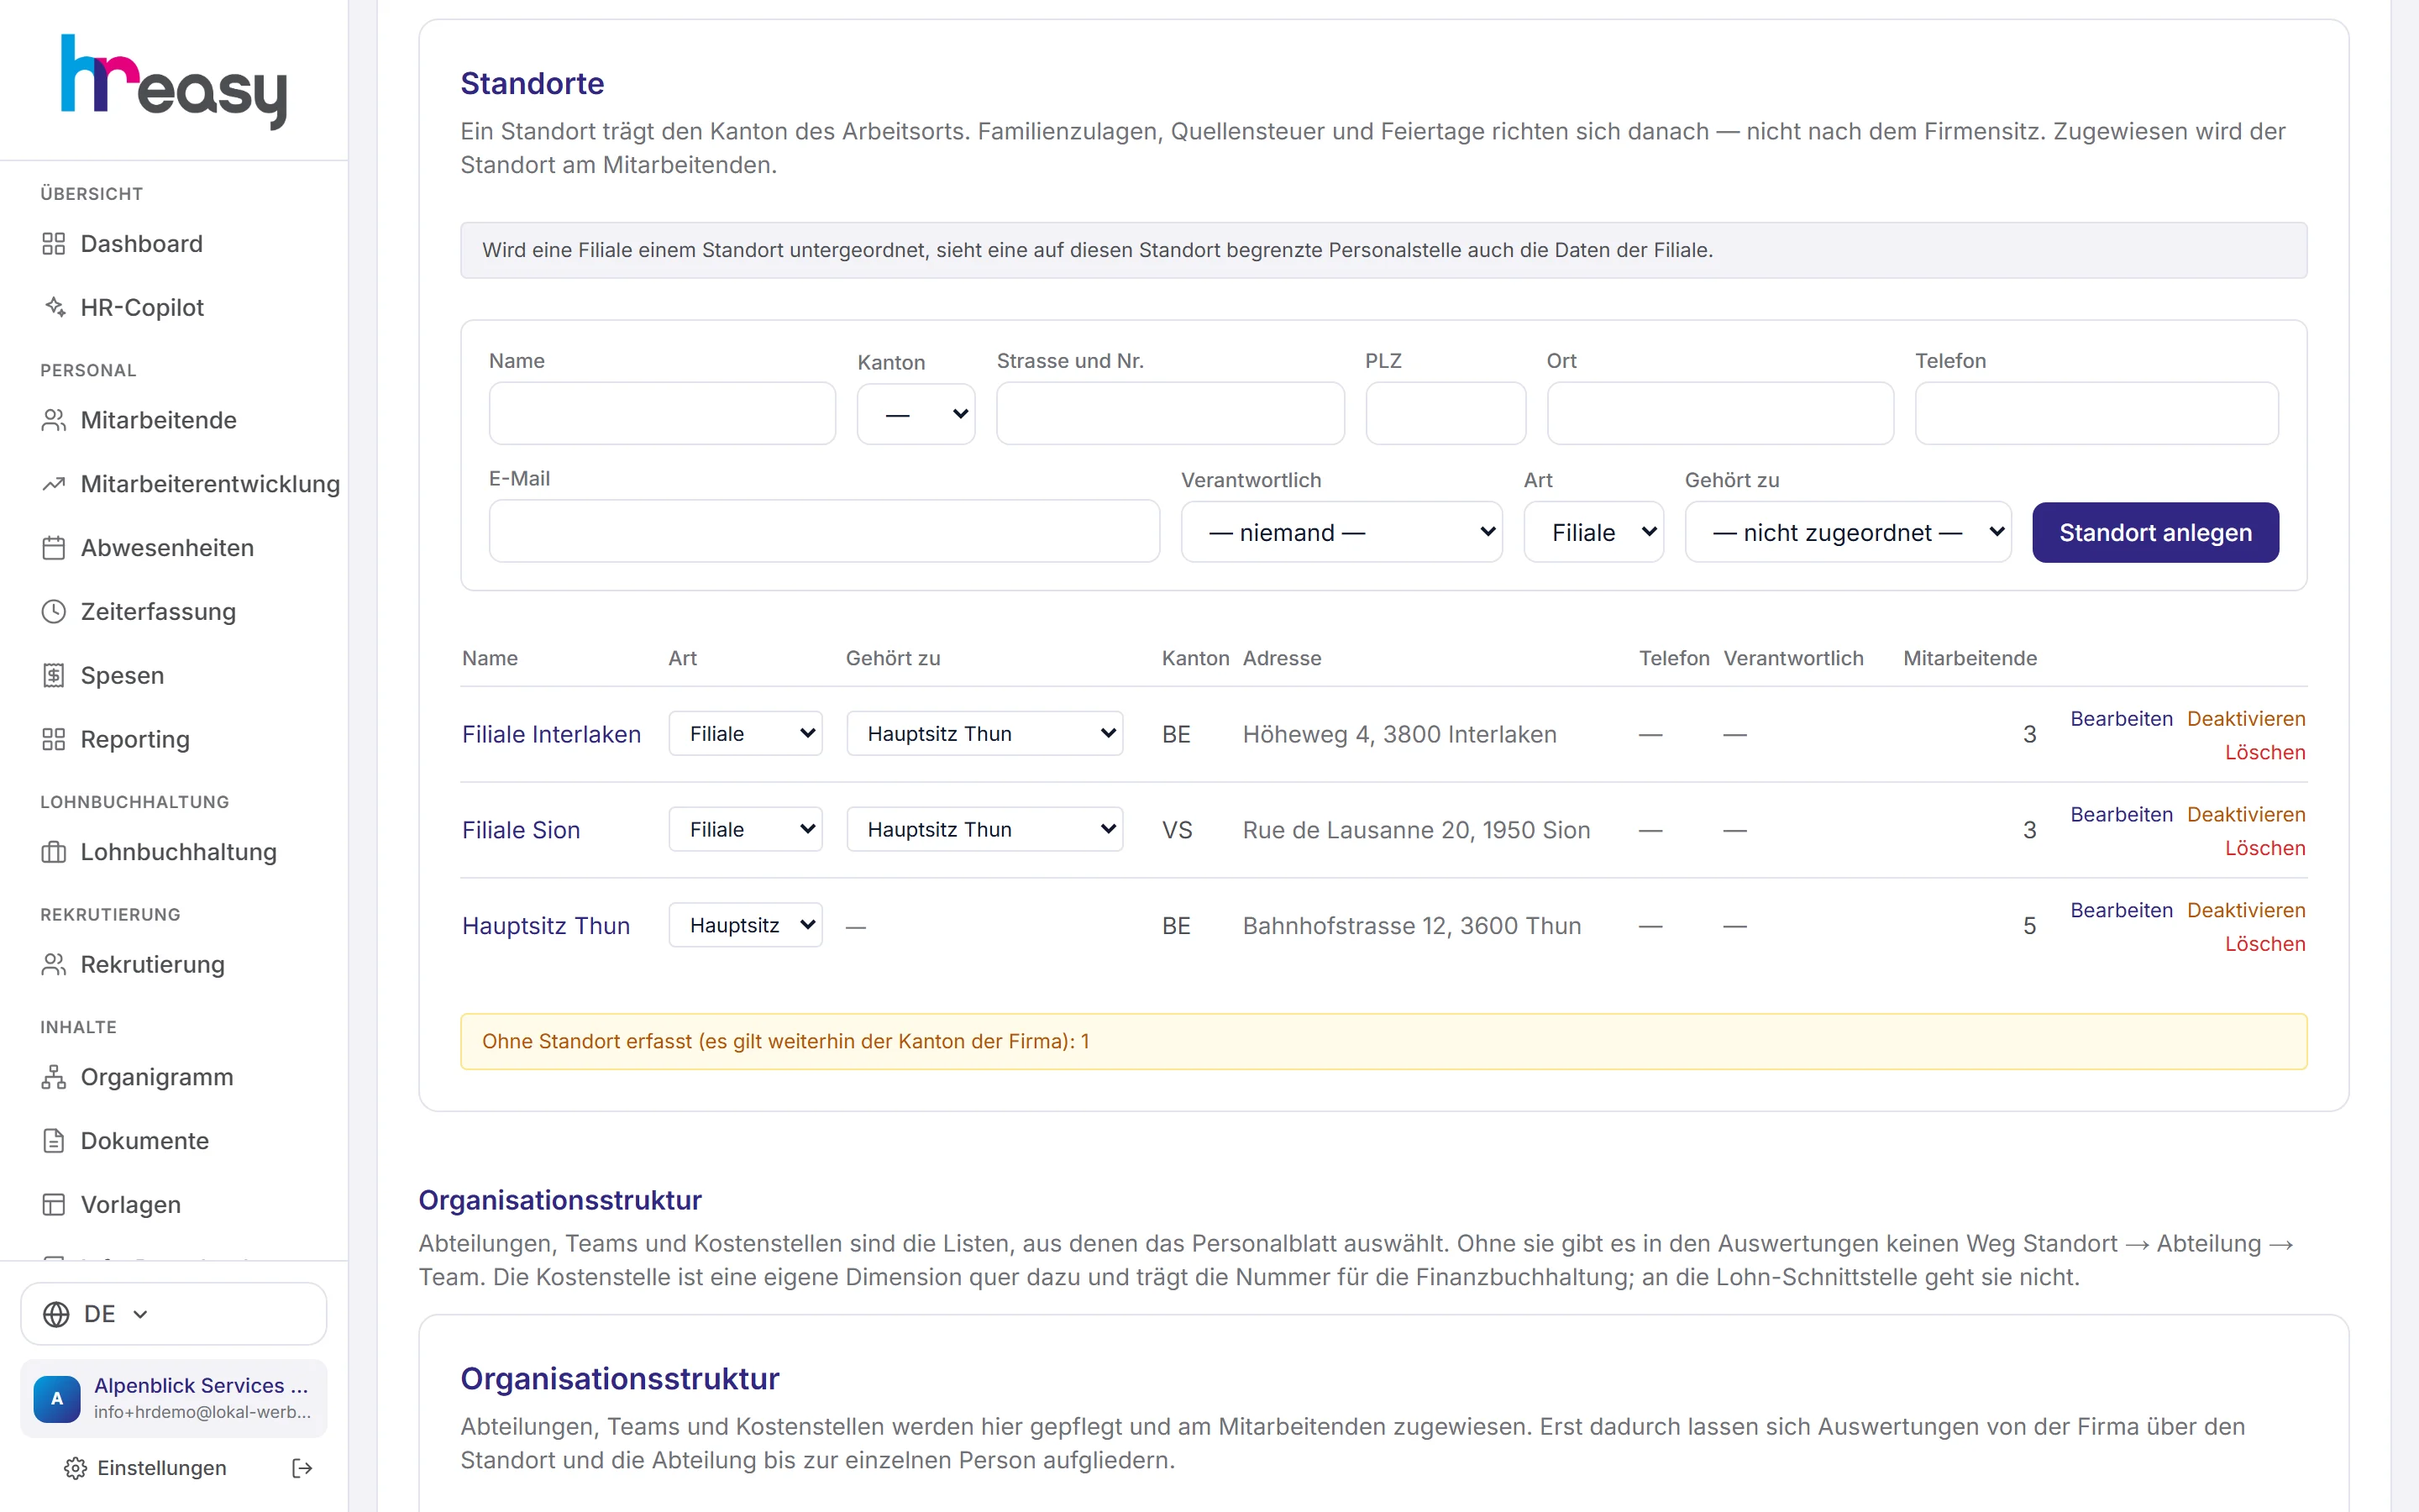
Task: Click the Abwesenheiten calendar icon
Action: pyautogui.click(x=54, y=548)
